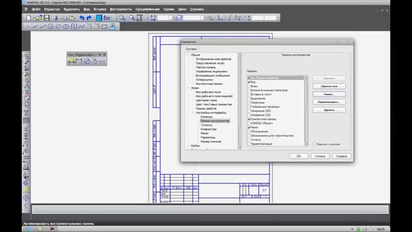The width and height of the screenshot is (412, 232).
Task: Click the yellow lightning icon in left sidebar
Action: click(x=26, y=189)
